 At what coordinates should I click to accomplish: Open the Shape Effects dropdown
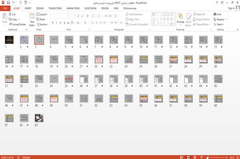pos(202,24)
